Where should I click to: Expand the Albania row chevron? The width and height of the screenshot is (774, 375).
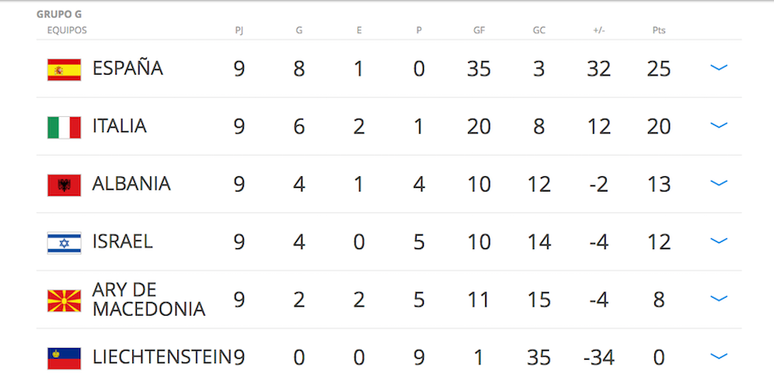point(718,183)
